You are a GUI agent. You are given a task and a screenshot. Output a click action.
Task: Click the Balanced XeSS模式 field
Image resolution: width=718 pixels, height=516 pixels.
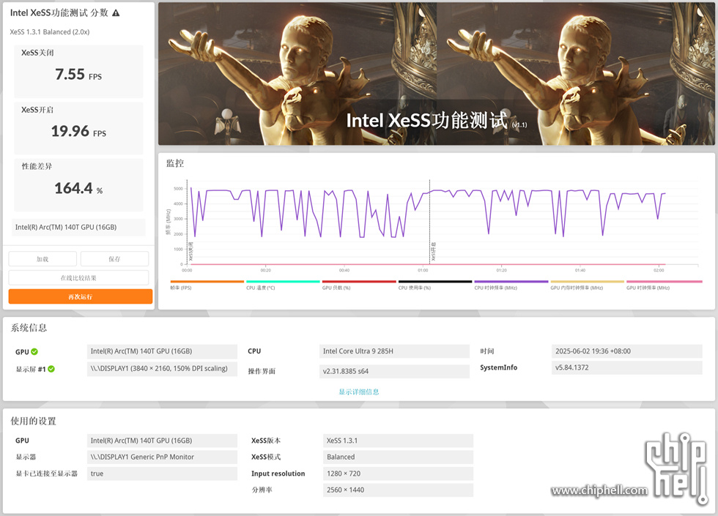click(x=398, y=457)
